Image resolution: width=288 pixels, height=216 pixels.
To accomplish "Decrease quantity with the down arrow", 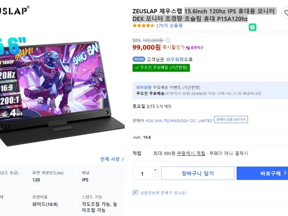I will click(x=155, y=176).
